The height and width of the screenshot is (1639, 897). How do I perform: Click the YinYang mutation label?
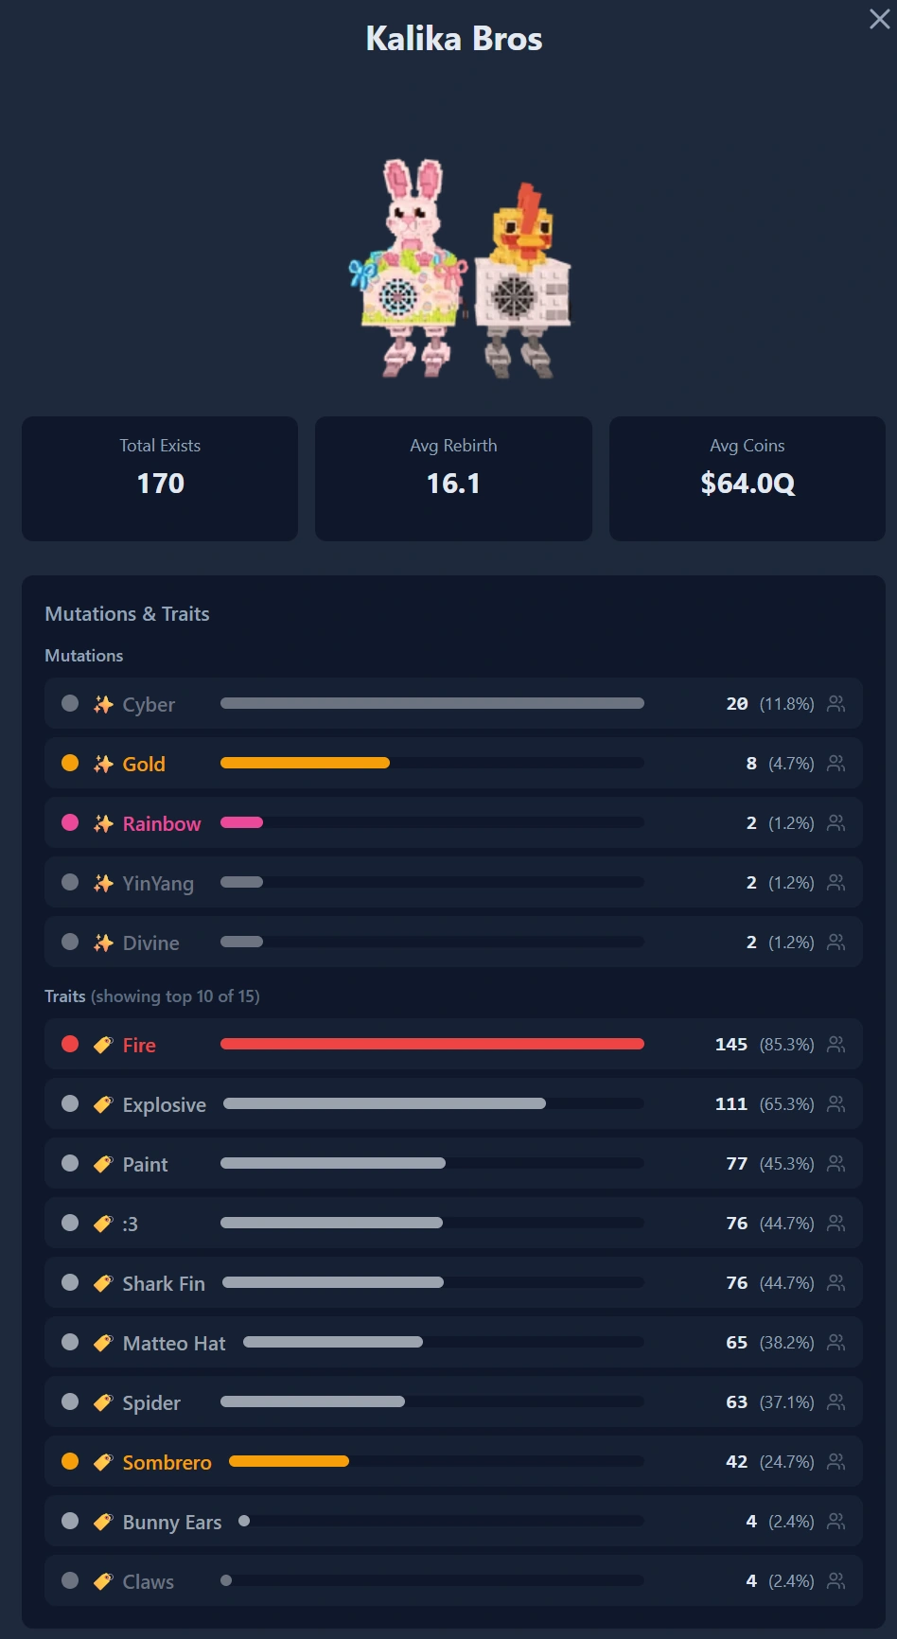158,884
